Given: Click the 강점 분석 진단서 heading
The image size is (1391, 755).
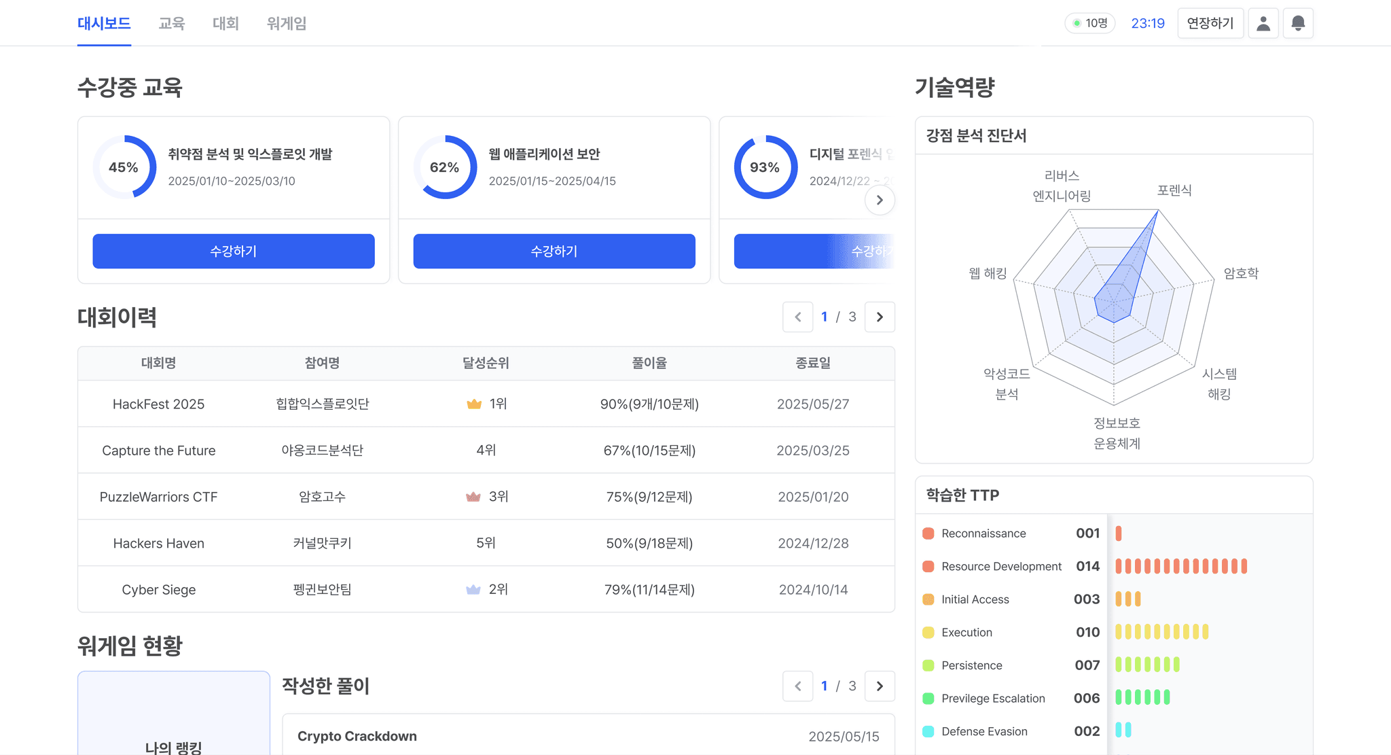Looking at the screenshot, I should (976, 135).
